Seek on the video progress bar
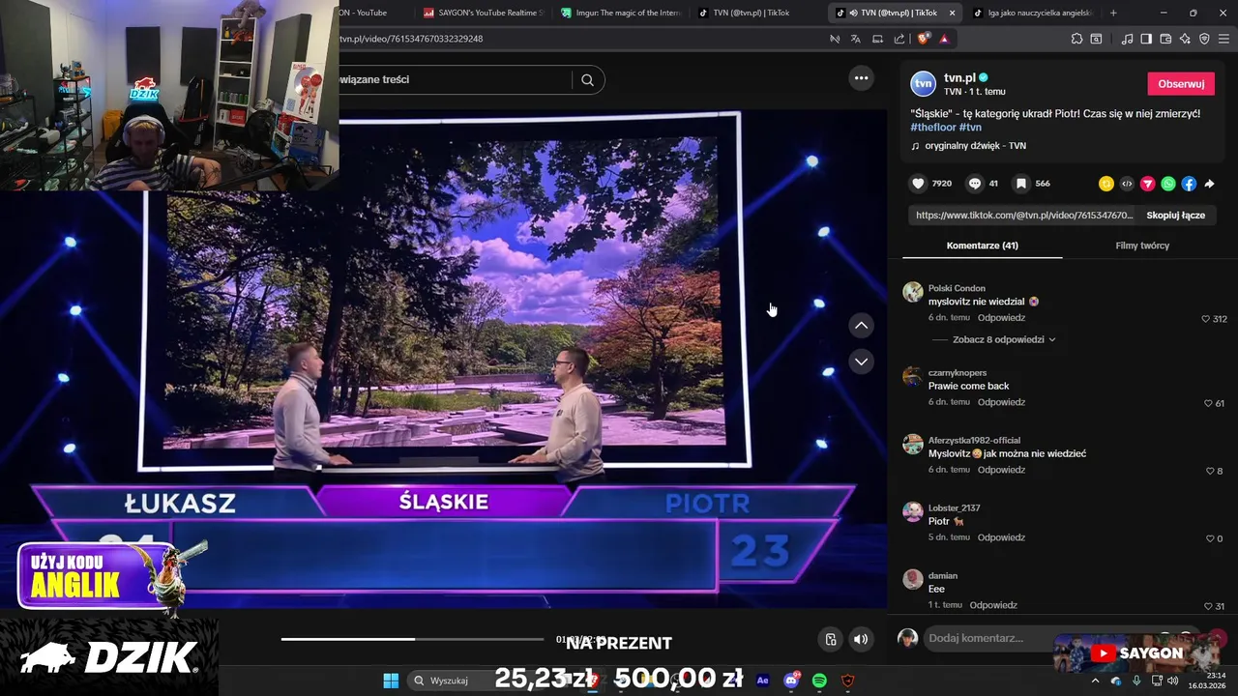 (413, 639)
